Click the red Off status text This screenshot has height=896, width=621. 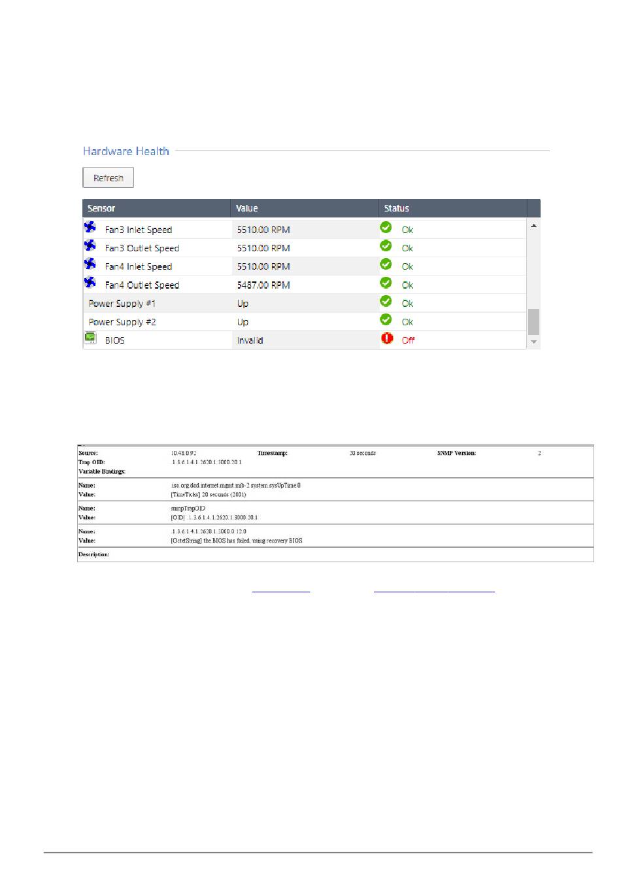(x=408, y=340)
